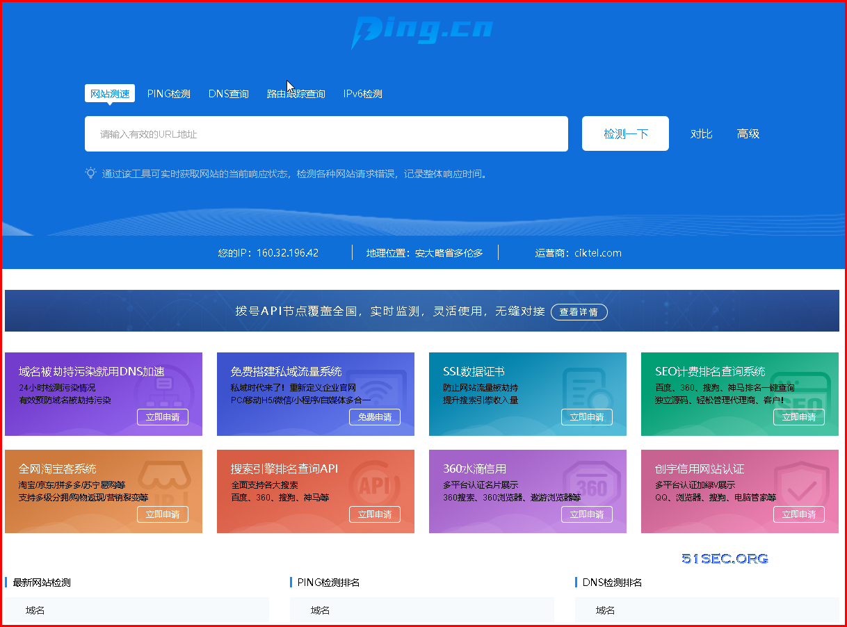Click 域名 column header under DNS检测排名
Screen dimensions: 847x627
coord(606,610)
